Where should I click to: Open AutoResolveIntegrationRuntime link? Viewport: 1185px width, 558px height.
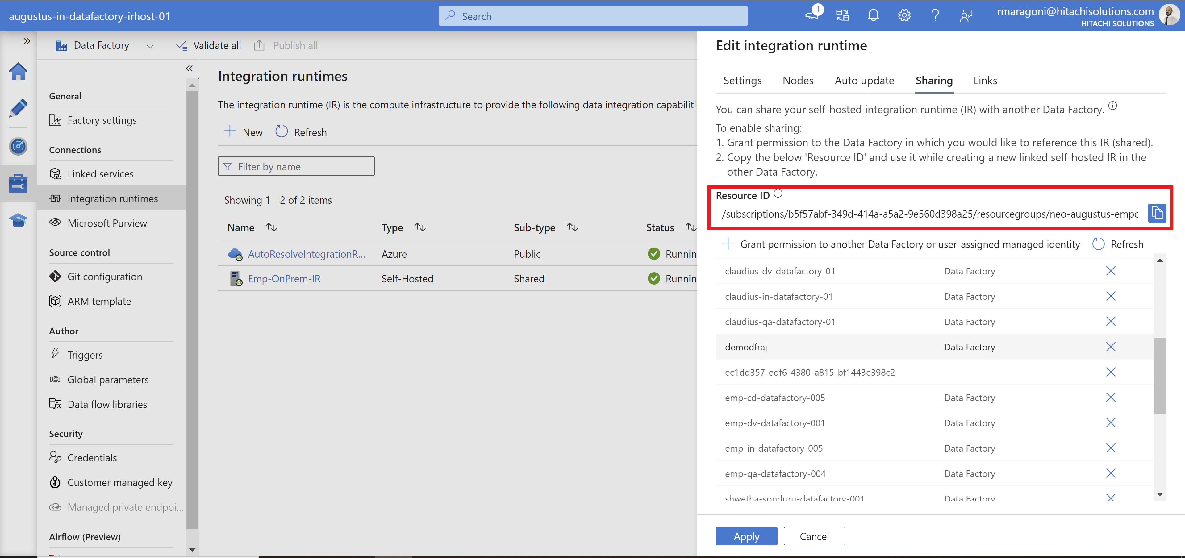coord(307,253)
